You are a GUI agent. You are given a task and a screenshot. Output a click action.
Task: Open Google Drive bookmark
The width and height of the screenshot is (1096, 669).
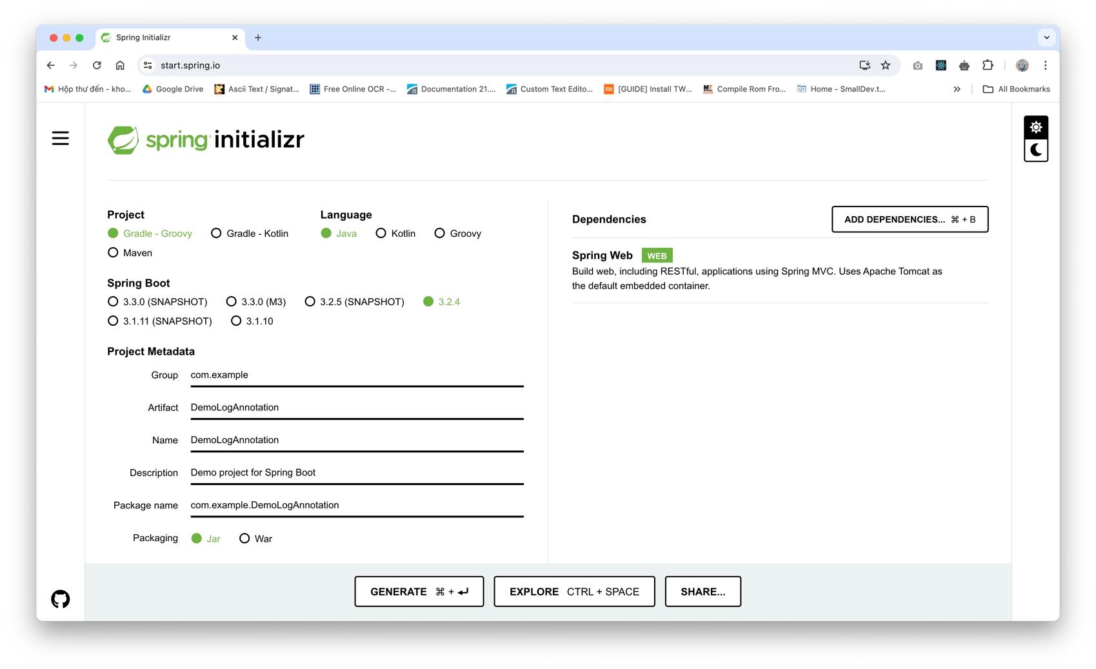coord(172,89)
